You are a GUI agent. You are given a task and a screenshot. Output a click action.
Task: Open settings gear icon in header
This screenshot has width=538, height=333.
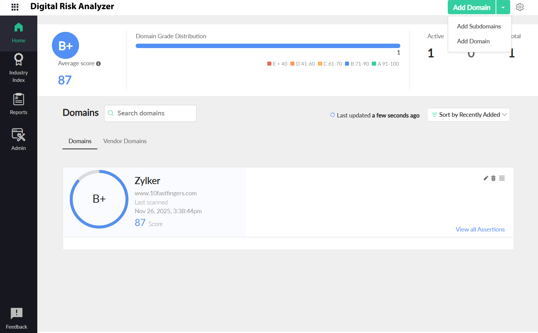(520, 7)
